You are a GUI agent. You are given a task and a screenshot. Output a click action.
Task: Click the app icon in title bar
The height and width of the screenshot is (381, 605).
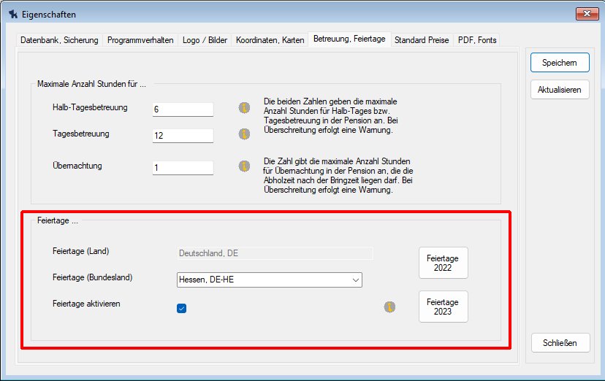click(x=12, y=15)
